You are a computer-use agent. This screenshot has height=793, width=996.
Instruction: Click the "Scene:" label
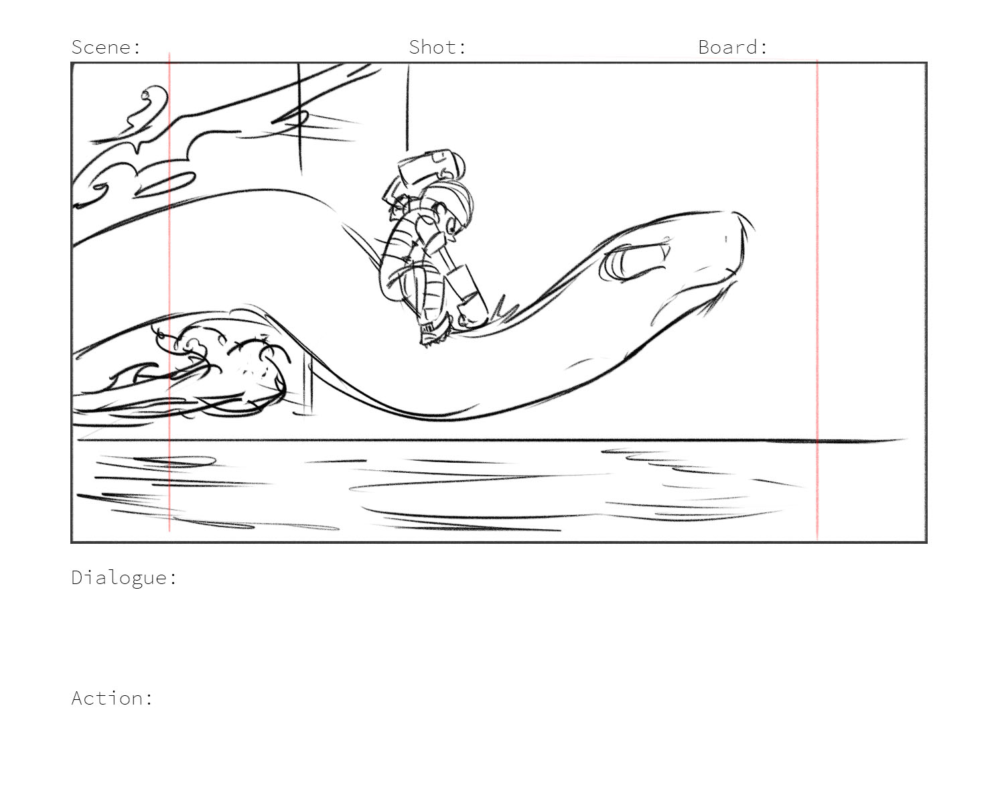106,47
